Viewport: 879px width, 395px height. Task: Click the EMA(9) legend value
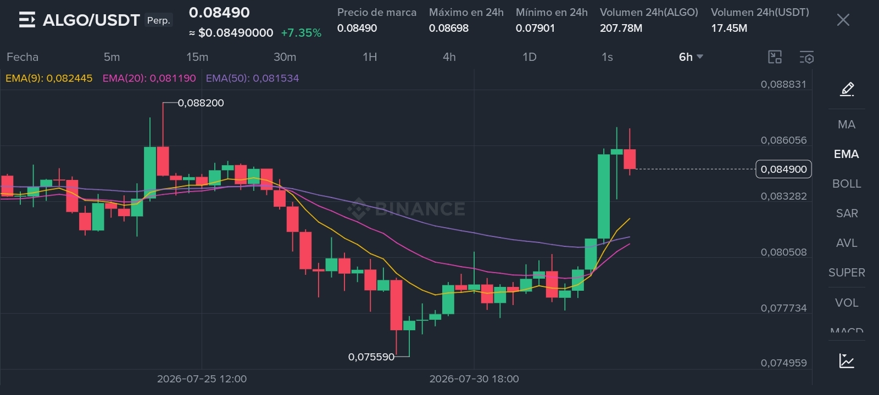(49, 78)
